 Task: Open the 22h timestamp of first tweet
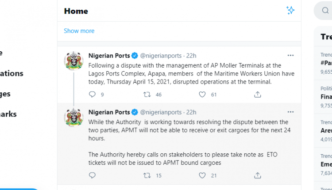191,56
